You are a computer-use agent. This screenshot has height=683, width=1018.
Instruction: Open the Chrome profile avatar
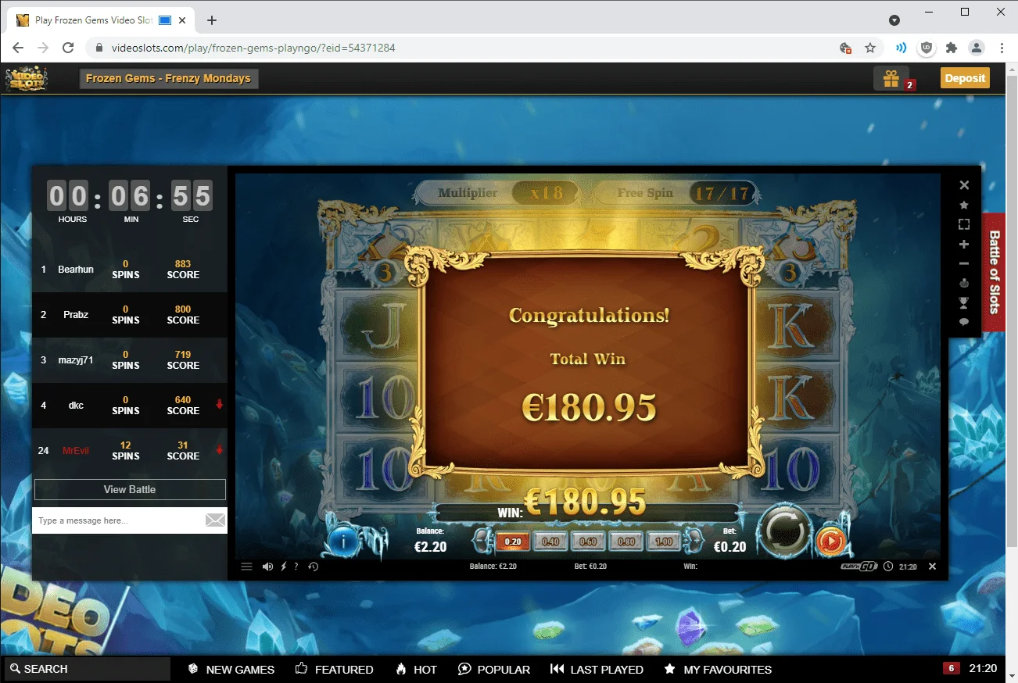977,48
